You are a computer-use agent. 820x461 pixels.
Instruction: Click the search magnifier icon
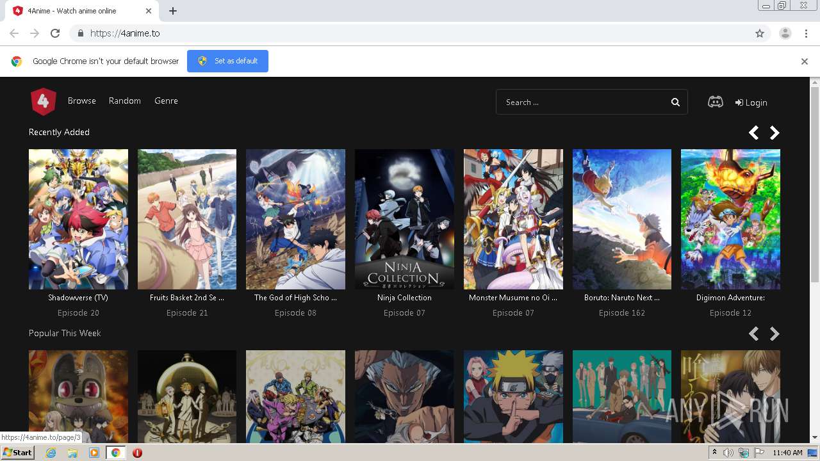click(675, 102)
